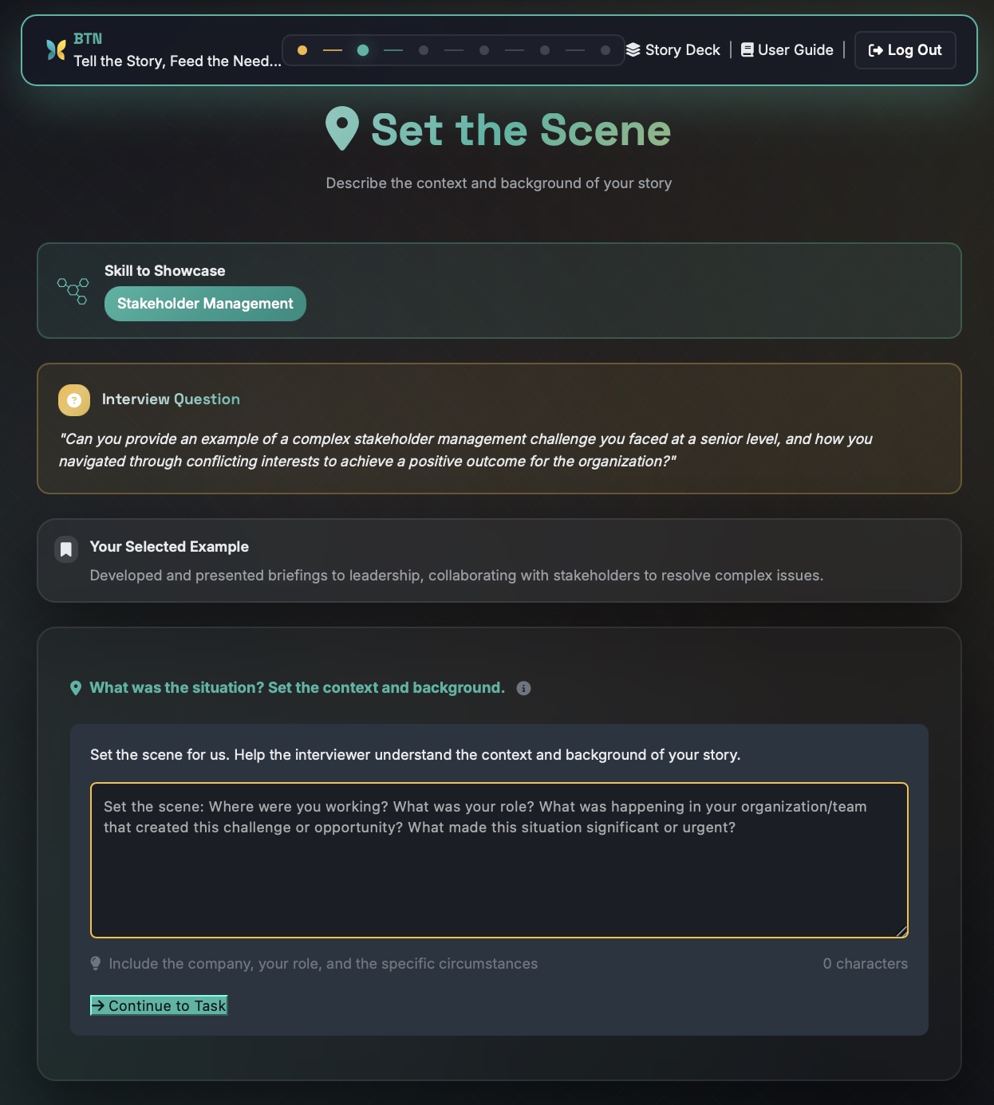
Task: Select the first progress dot in the stepper
Action: click(x=302, y=49)
